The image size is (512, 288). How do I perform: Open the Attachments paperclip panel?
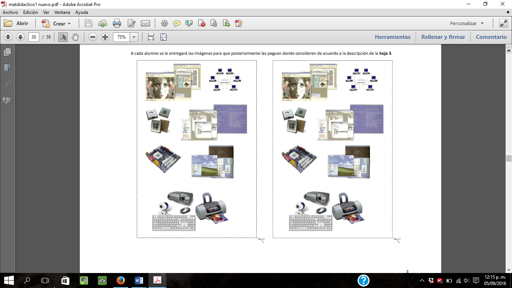click(x=7, y=84)
